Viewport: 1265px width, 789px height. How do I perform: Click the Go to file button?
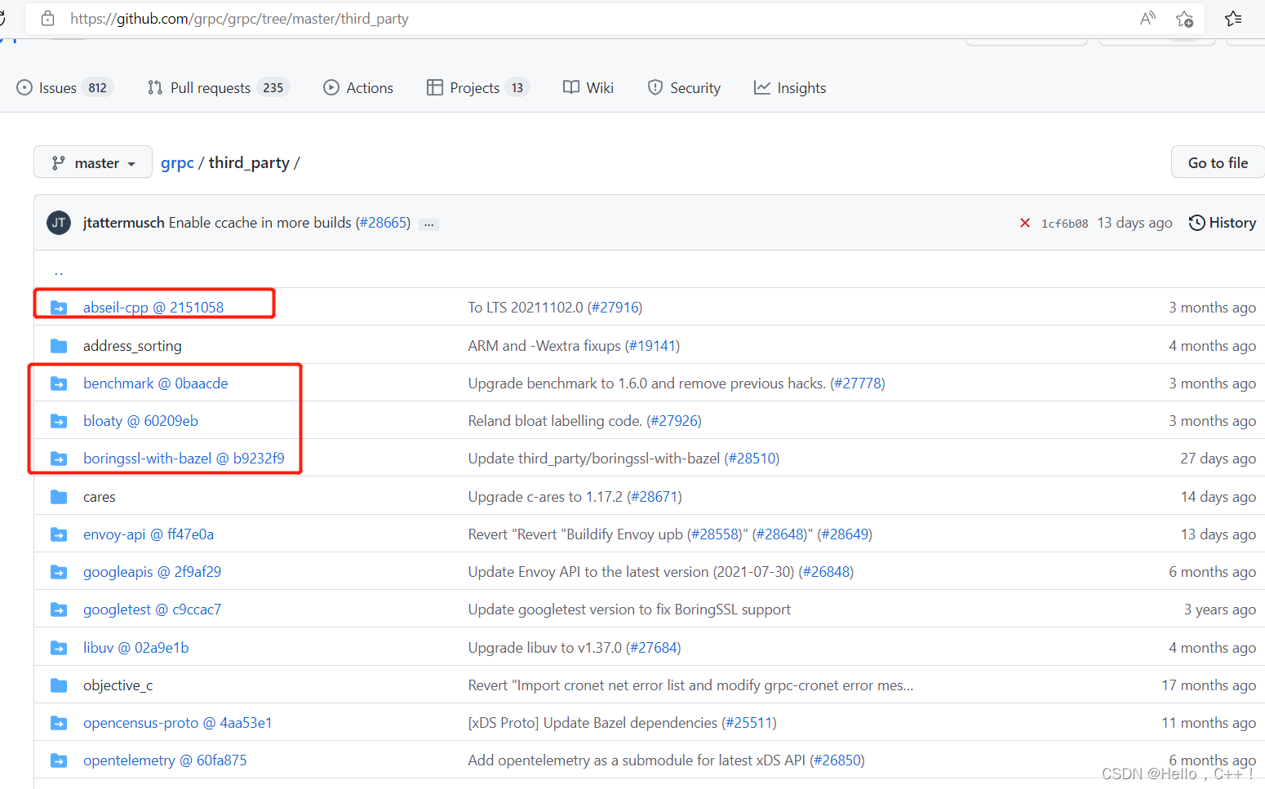point(1217,162)
